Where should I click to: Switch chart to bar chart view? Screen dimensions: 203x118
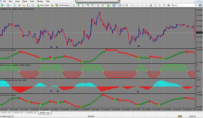point(74,5)
